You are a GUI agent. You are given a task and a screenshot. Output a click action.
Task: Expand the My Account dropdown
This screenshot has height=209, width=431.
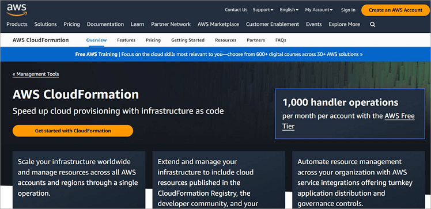(319, 10)
